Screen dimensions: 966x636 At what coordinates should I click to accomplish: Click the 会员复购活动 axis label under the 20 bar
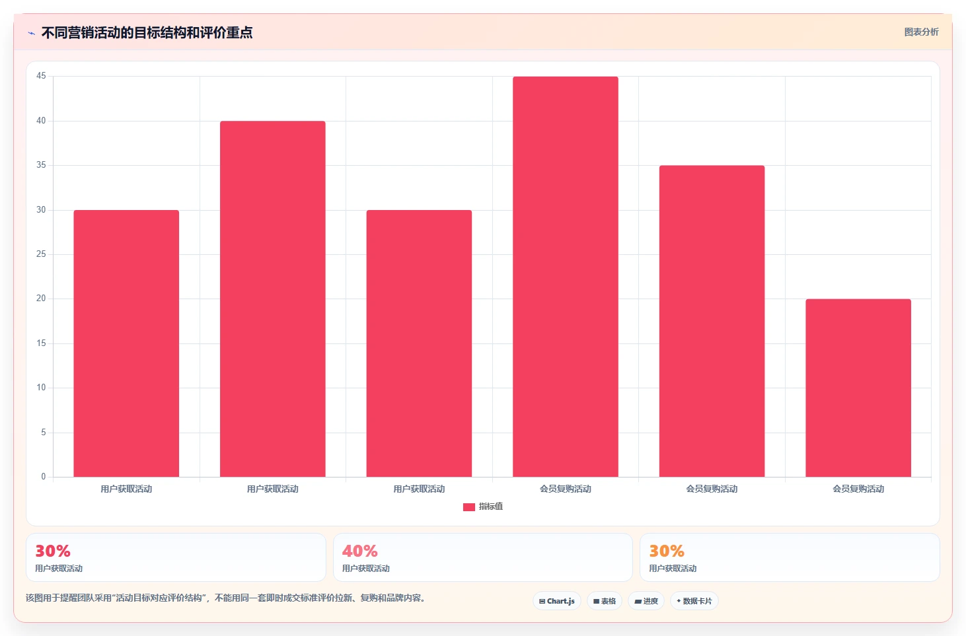(x=858, y=489)
